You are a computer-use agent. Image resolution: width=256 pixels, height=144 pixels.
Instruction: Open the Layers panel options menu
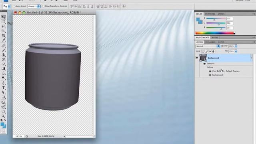(254, 42)
